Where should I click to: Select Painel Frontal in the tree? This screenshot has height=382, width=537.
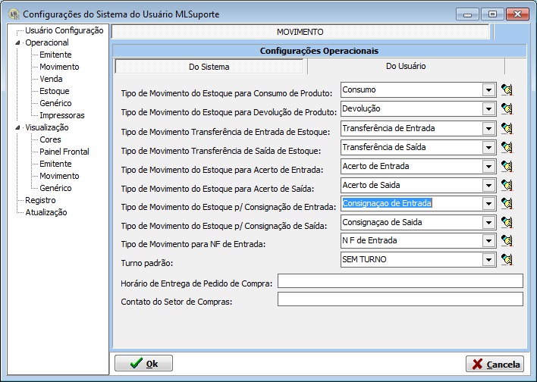coord(64,152)
